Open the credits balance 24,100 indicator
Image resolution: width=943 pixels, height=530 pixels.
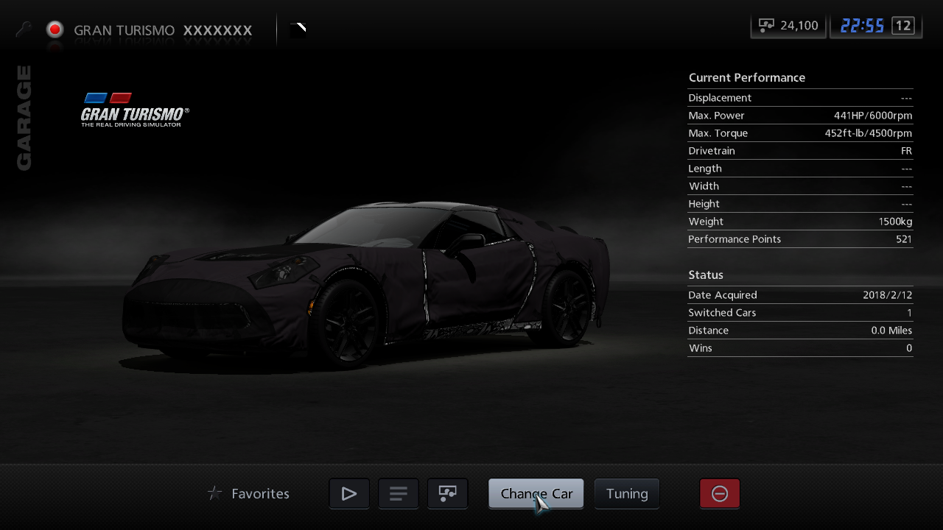point(788,26)
